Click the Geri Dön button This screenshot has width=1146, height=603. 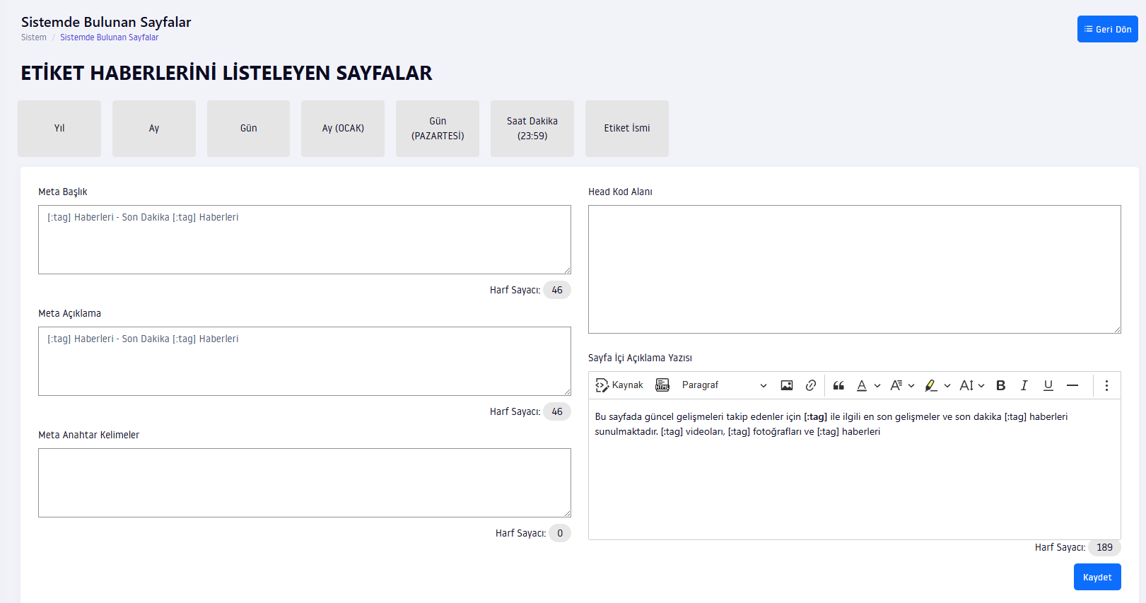pyautogui.click(x=1107, y=29)
